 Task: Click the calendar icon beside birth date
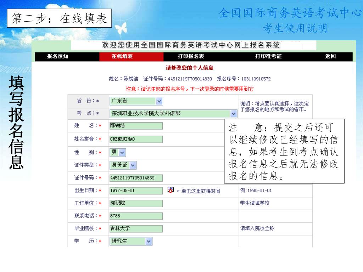(x=171, y=190)
